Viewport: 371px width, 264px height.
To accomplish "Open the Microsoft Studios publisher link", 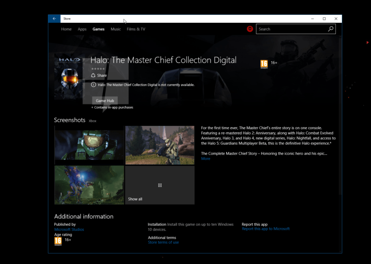I will tap(69, 229).
